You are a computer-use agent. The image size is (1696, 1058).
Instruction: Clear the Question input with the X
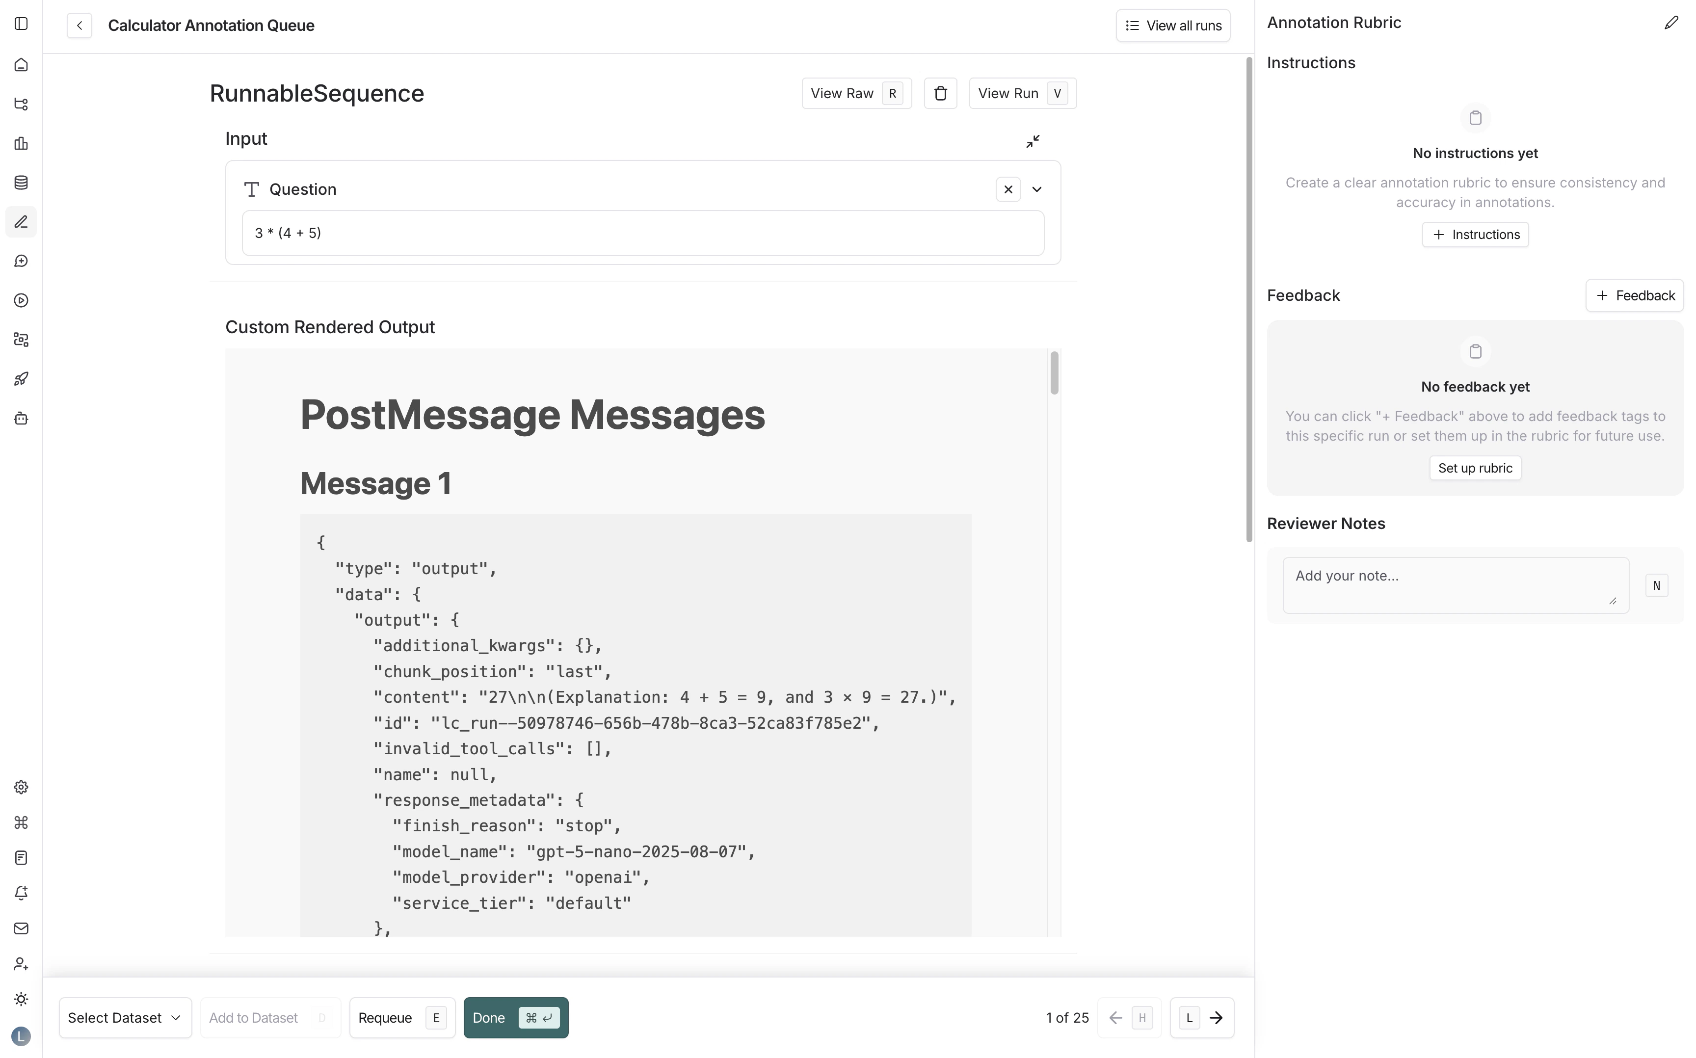click(x=1007, y=189)
